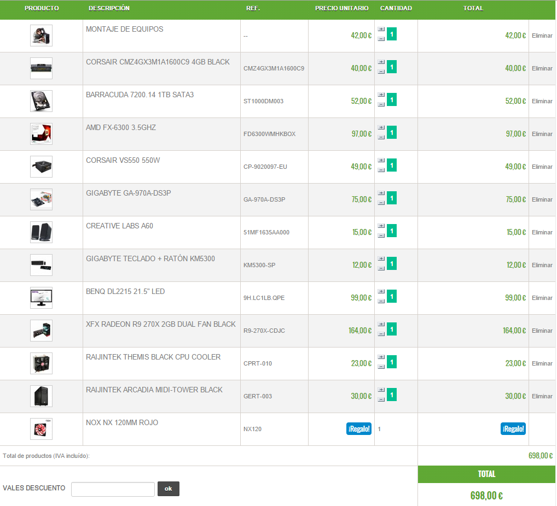Viewport: 557px width, 506px height.
Task: Select reference code ST1000DM003
Action: click(263, 101)
